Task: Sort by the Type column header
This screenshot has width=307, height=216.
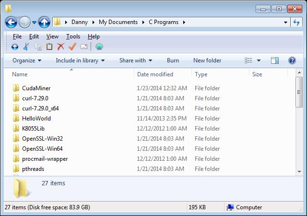Action: [x=201, y=74]
